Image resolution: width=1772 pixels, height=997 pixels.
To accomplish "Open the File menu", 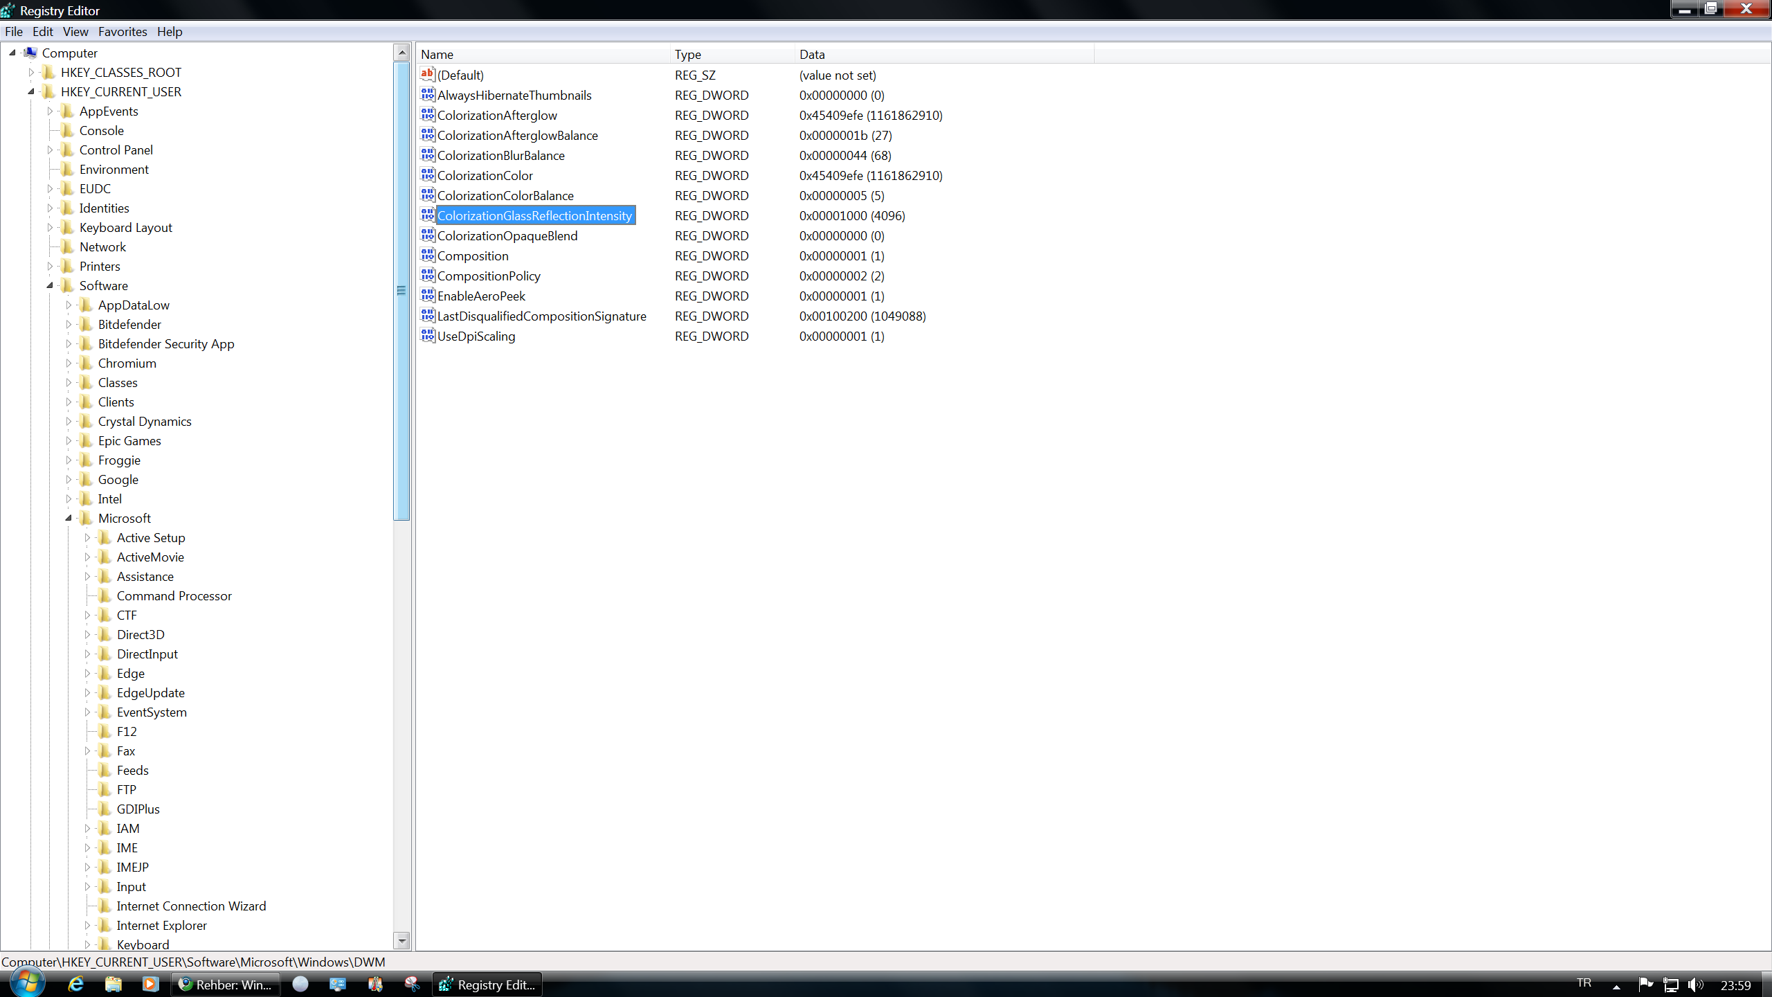I will (x=14, y=31).
